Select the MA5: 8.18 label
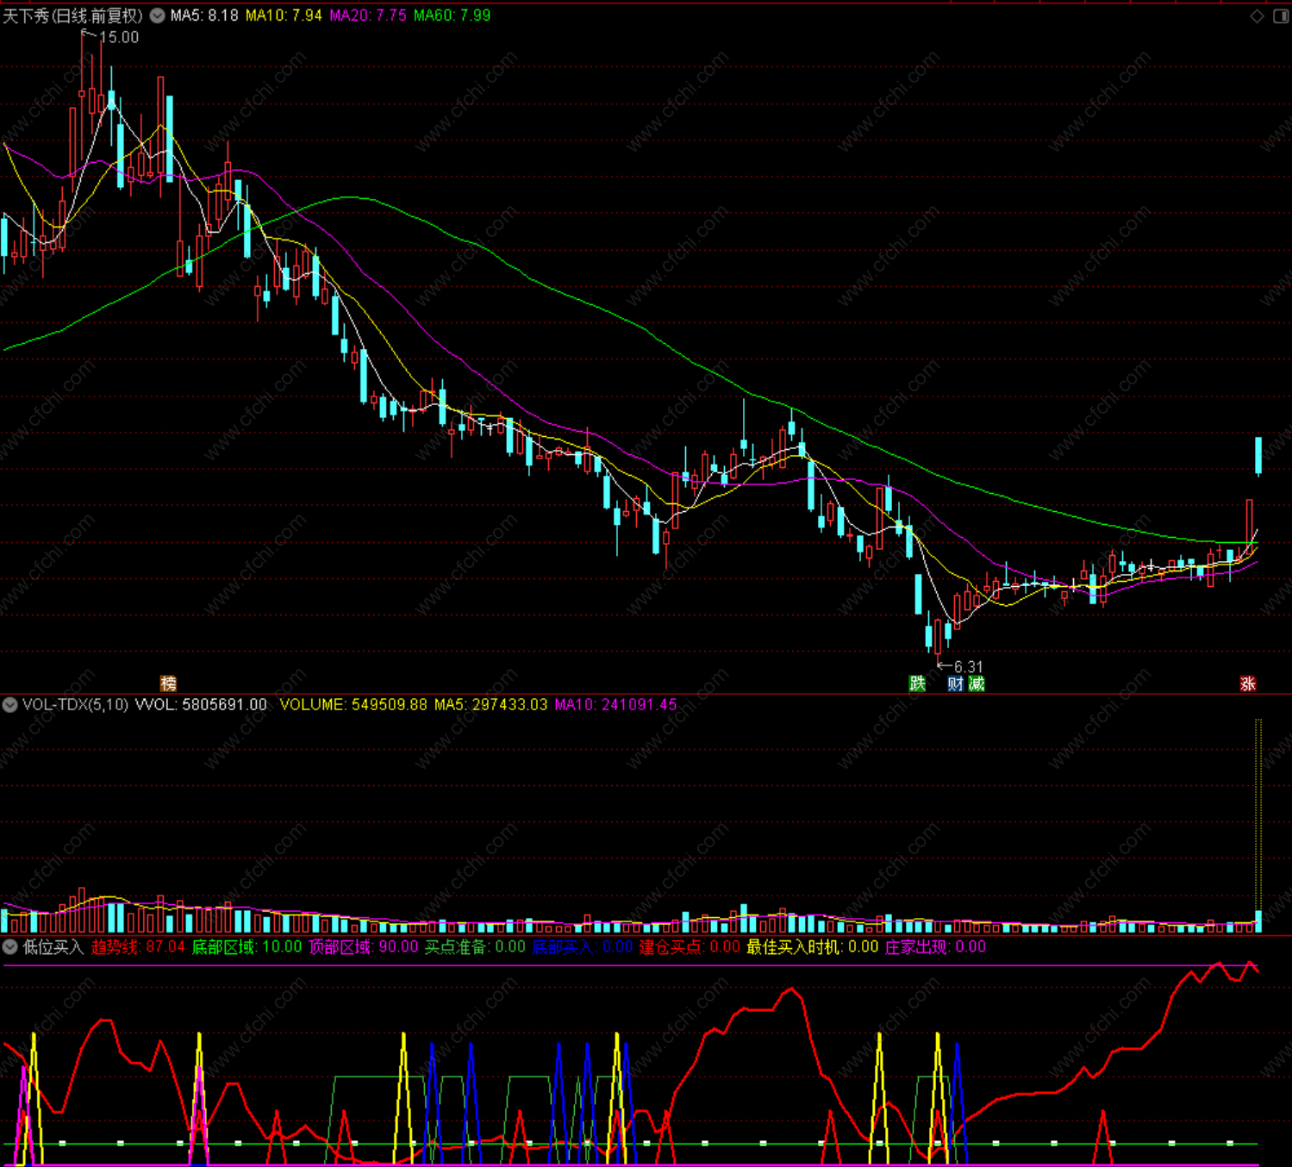 (204, 16)
